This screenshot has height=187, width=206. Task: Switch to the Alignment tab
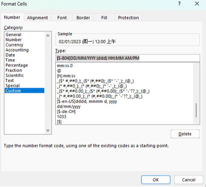pyautogui.click(x=37, y=18)
